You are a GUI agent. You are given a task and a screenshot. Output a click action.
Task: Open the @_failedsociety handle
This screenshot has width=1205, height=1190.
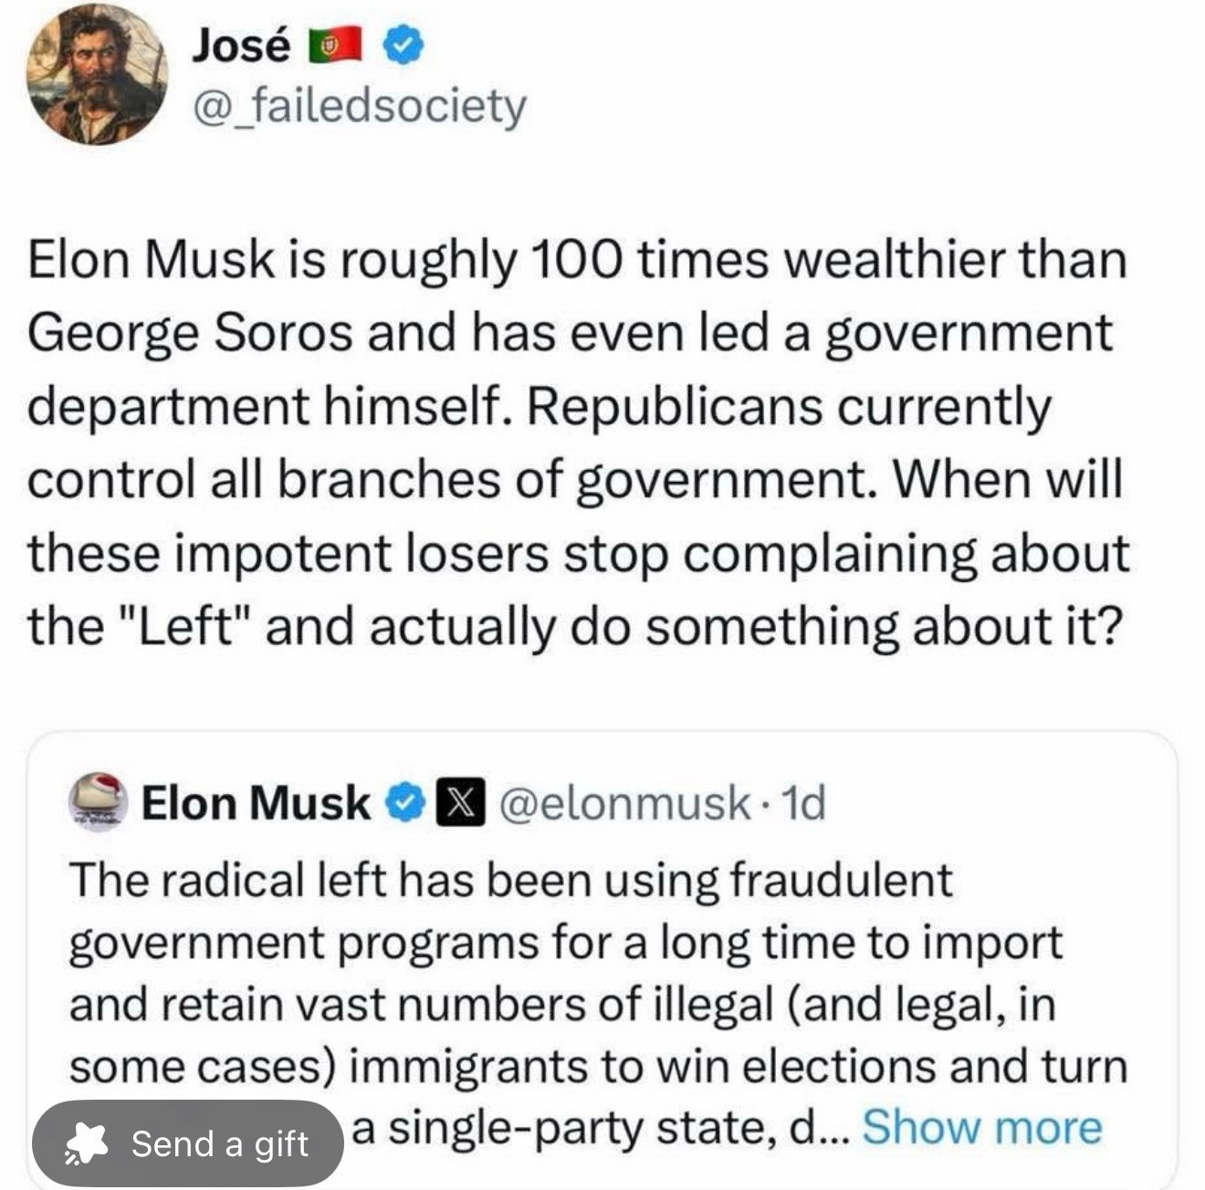[x=359, y=106]
